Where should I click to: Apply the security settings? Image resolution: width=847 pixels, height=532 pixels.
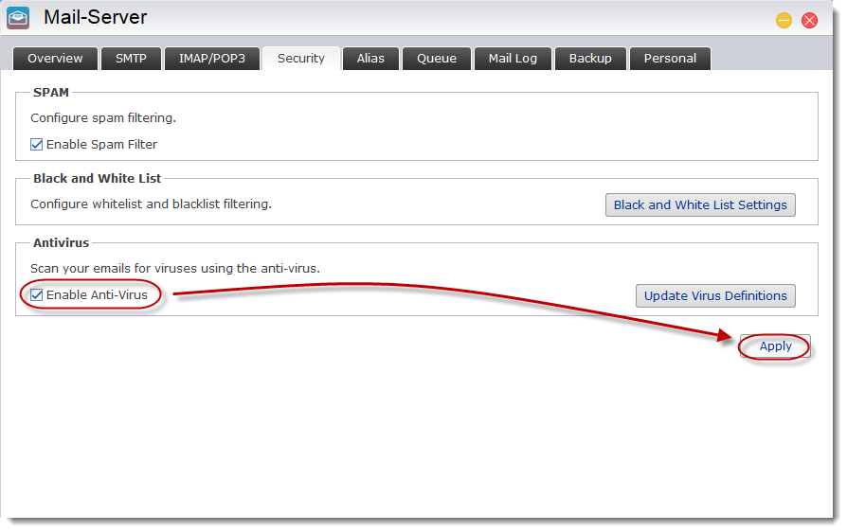pos(775,346)
